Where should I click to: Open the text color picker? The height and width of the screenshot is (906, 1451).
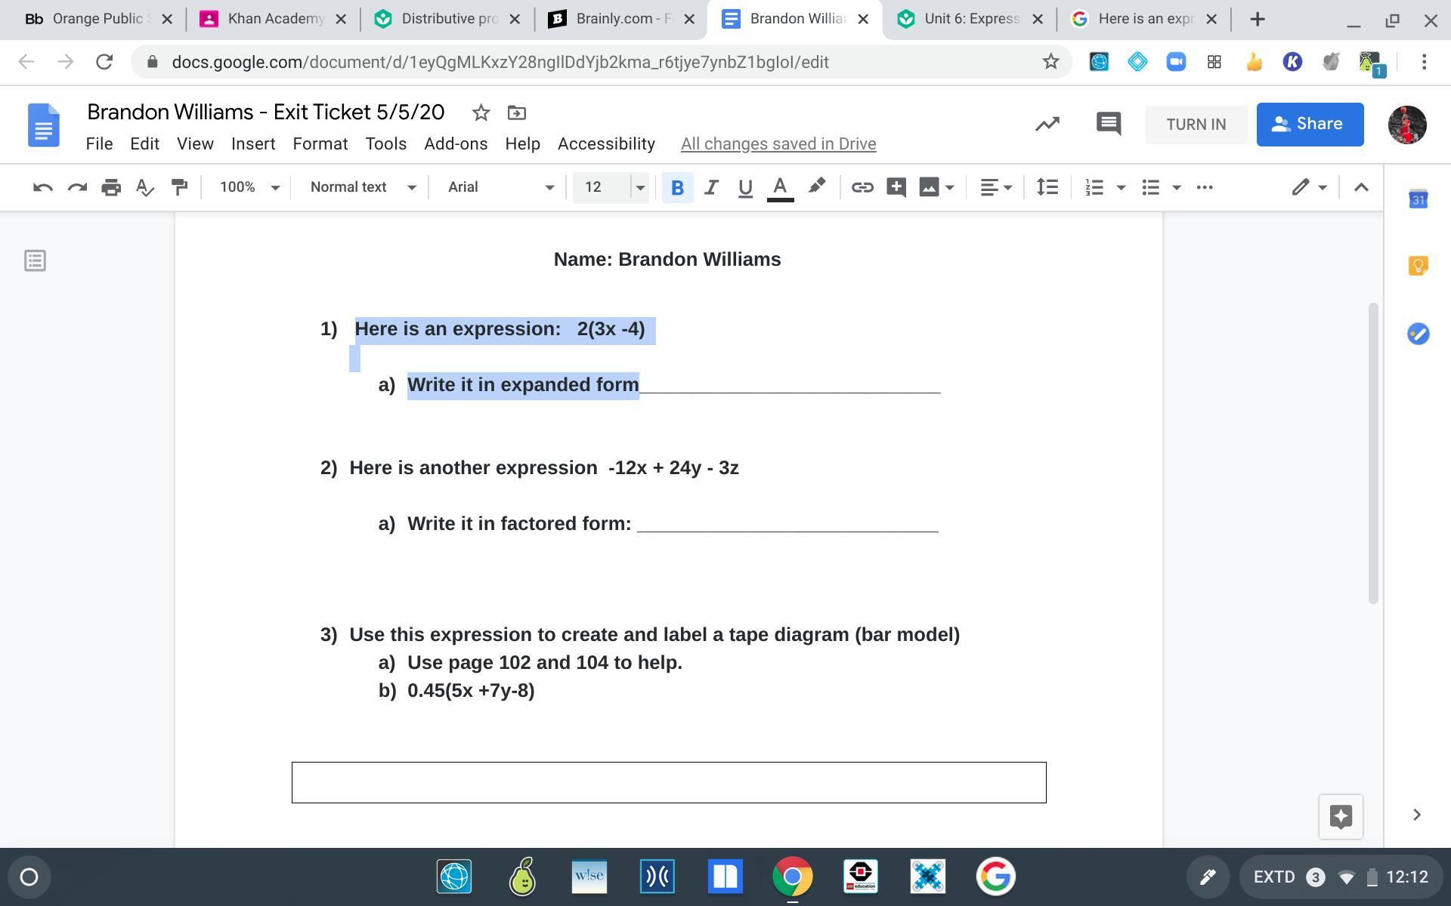click(x=780, y=187)
